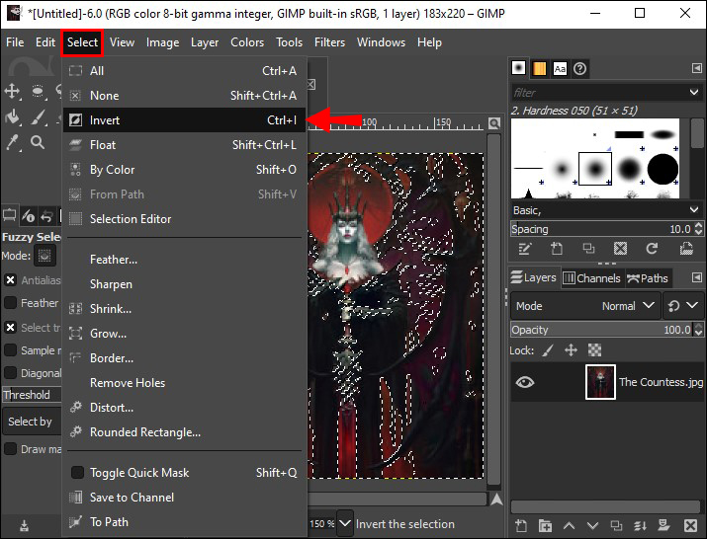Viewport: 707px width, 539px height.
Task: Open the Device Status tab icon
Action: tap(28, 216)
